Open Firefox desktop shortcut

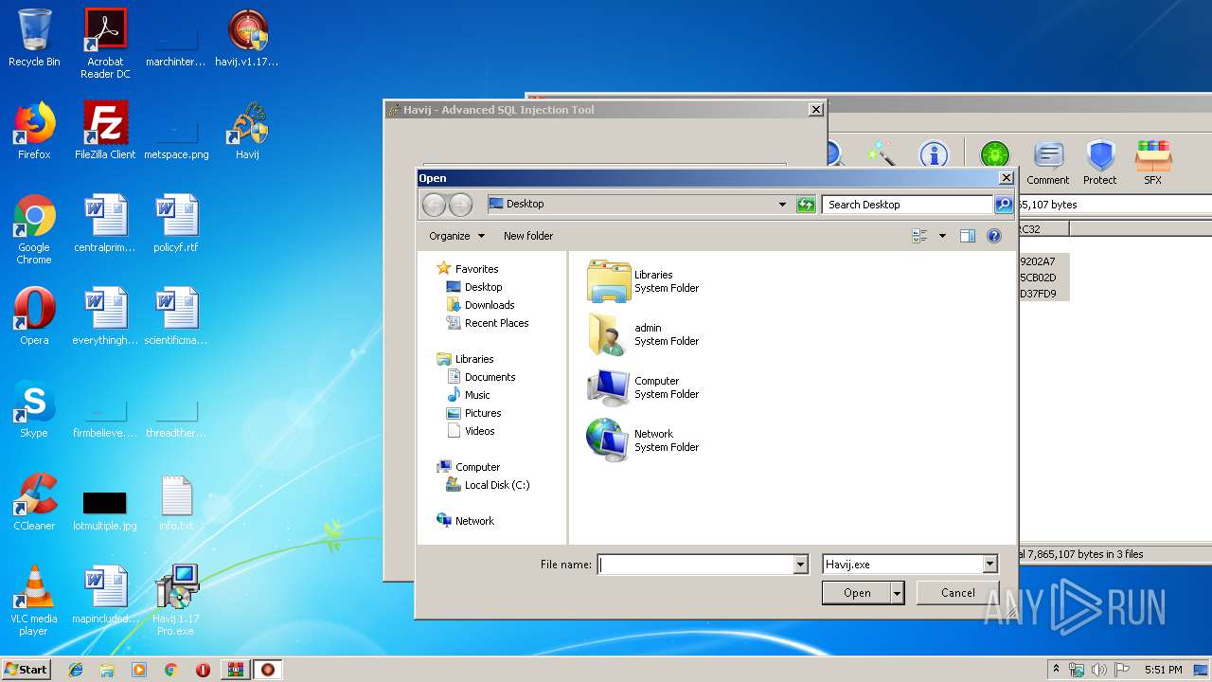(x=34, y=131)
